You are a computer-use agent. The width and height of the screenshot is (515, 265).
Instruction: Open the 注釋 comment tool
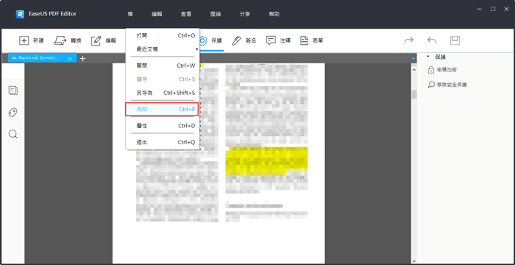278,40
